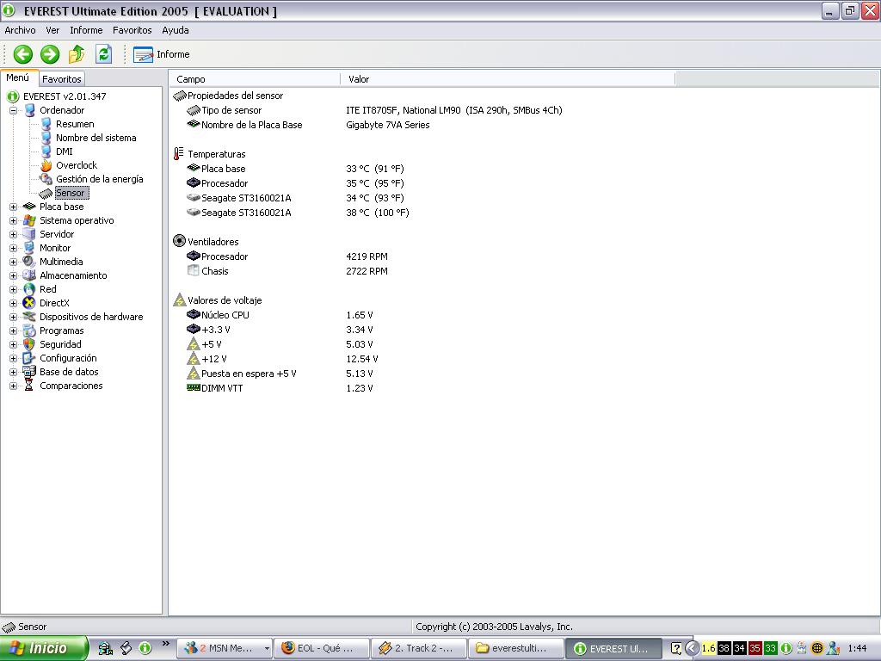Open the Favoritos menu
The image size is (881, 661).
click(132, 30)
